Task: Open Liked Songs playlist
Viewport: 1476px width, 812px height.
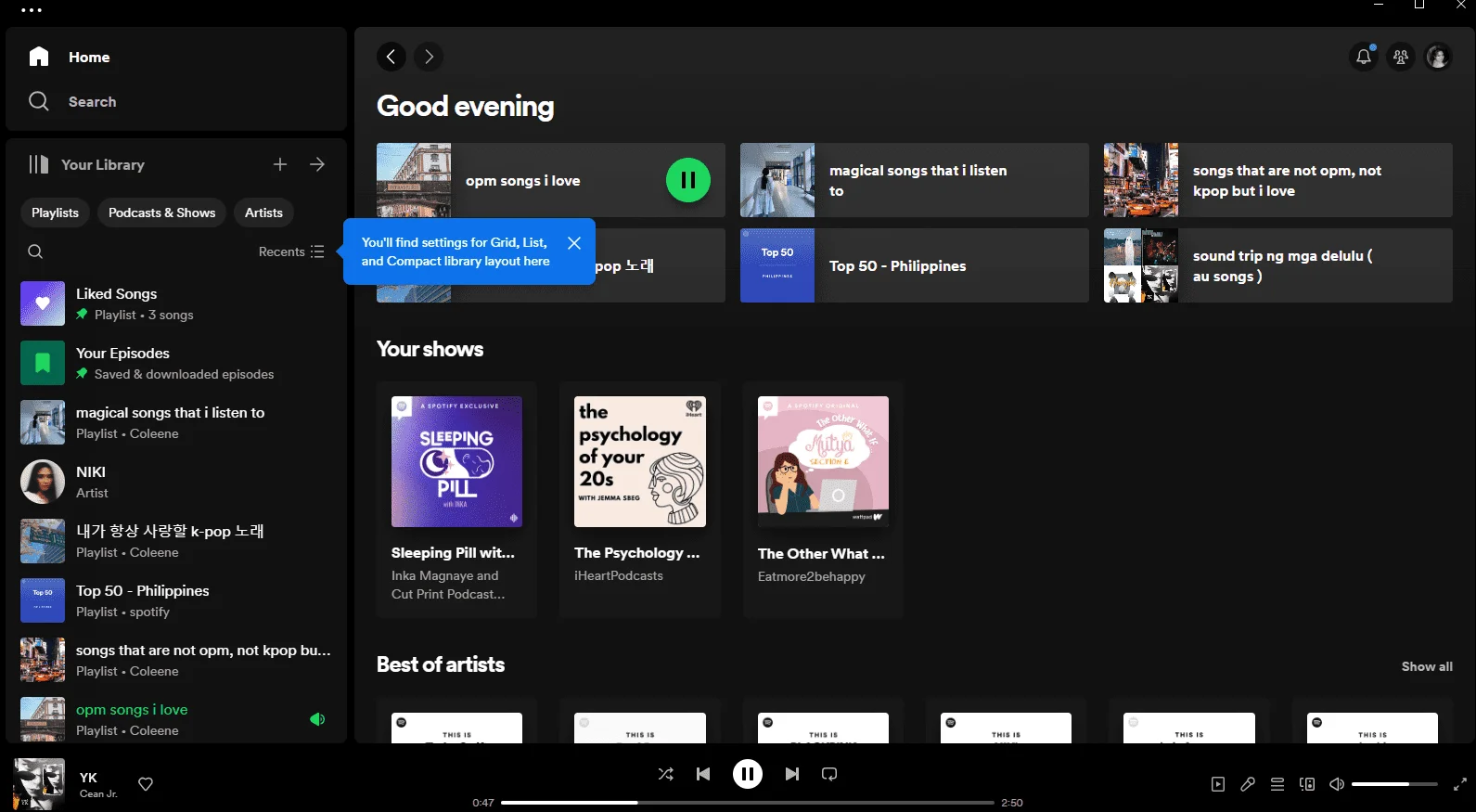Action: pyautogui.click(x=176, y=303)
